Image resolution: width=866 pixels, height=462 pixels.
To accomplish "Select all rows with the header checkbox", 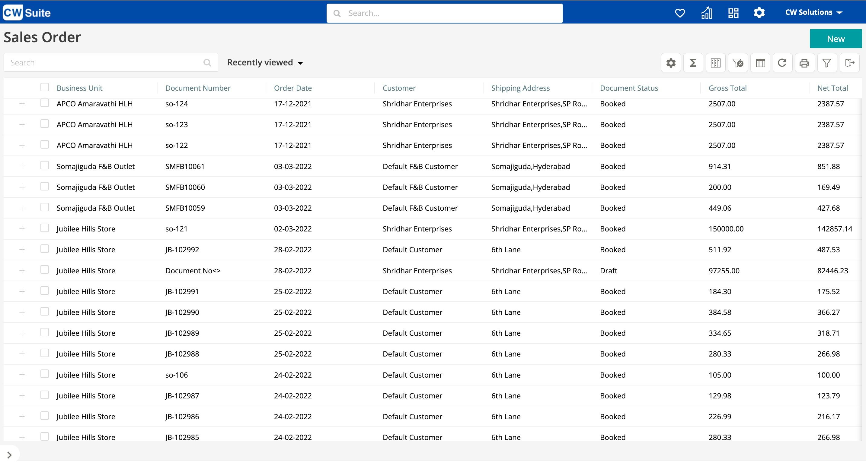I will coord(45,87).
